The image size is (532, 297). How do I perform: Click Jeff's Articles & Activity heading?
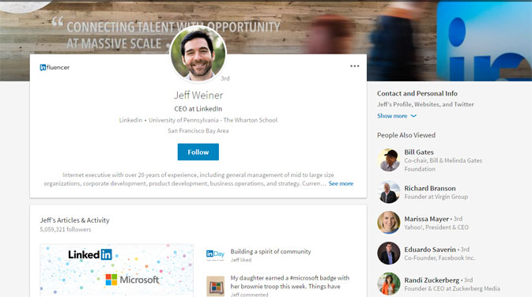[74, 220]
